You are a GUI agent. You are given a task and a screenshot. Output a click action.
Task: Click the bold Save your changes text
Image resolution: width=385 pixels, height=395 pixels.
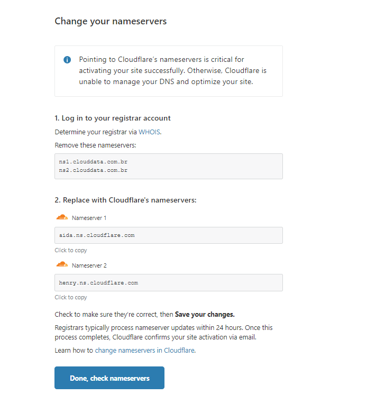click(205, 314)
